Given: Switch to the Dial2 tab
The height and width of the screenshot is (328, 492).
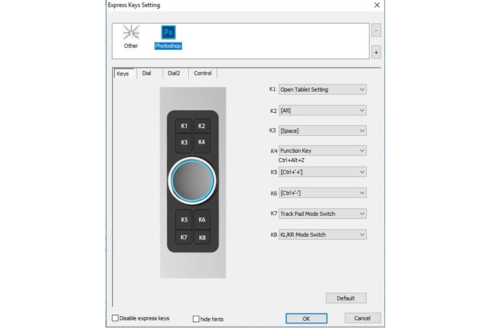Looking at the screenshot, I should pos(174,73).
